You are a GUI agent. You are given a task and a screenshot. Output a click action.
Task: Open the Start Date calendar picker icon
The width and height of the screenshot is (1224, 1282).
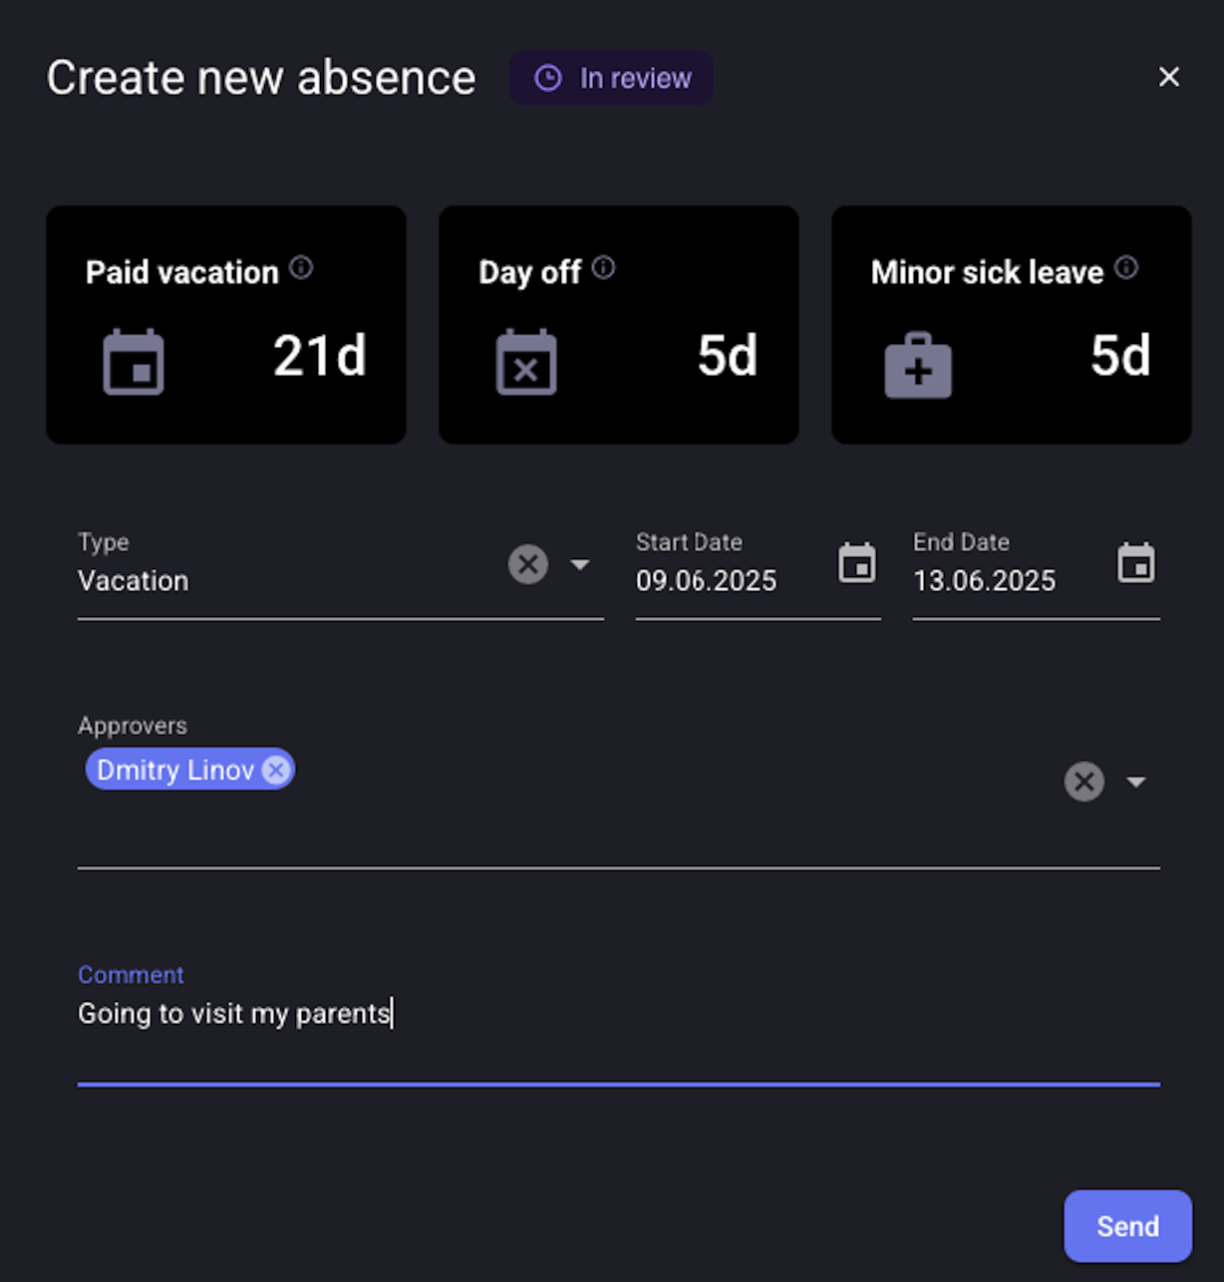coord(857,563)
